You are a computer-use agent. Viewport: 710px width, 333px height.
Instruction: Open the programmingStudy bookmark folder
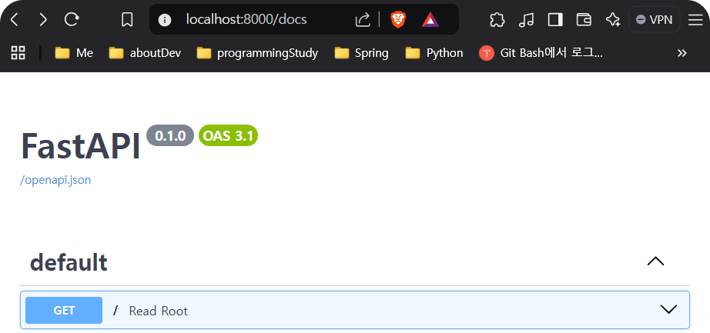pos(257,53)
